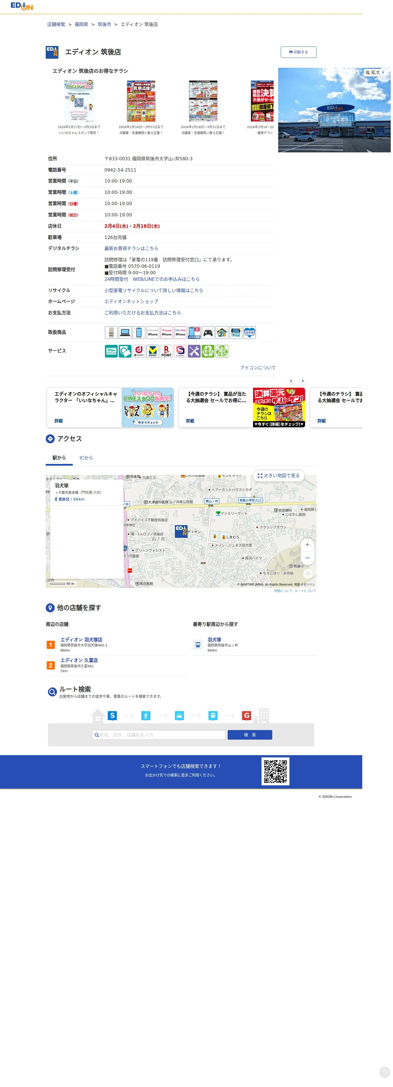This screenshot has height=1087, width=393.
Task: Click the d POINT service icon
Action: point(139,352)
